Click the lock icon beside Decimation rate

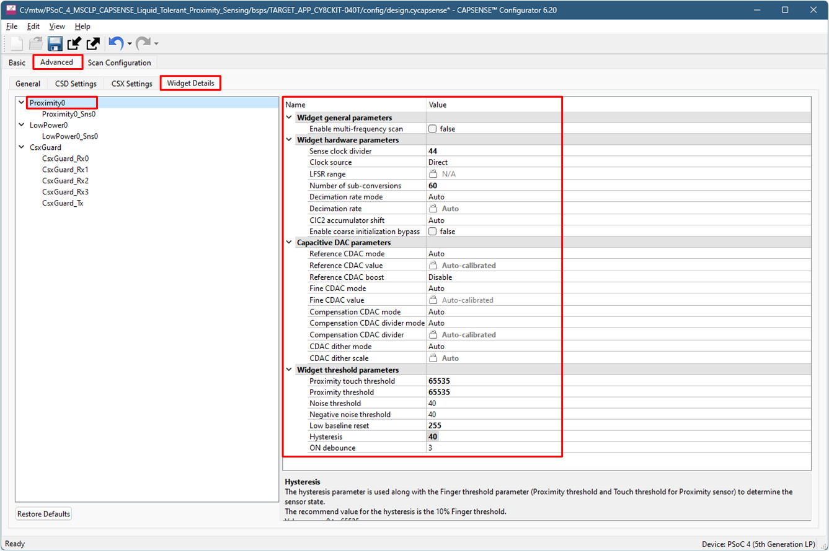[x=434, y=209]
